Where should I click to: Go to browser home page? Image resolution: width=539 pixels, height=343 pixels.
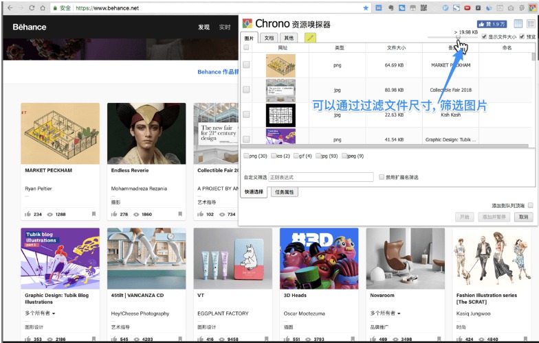(x=43, y=8)
